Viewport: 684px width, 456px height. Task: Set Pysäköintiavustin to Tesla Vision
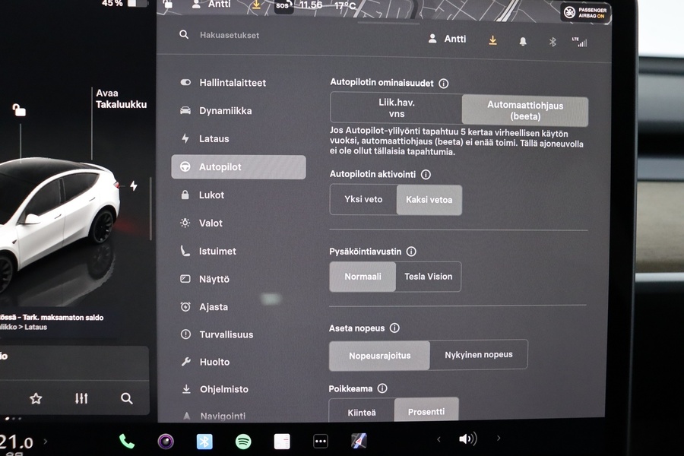[x=428, y=277]
